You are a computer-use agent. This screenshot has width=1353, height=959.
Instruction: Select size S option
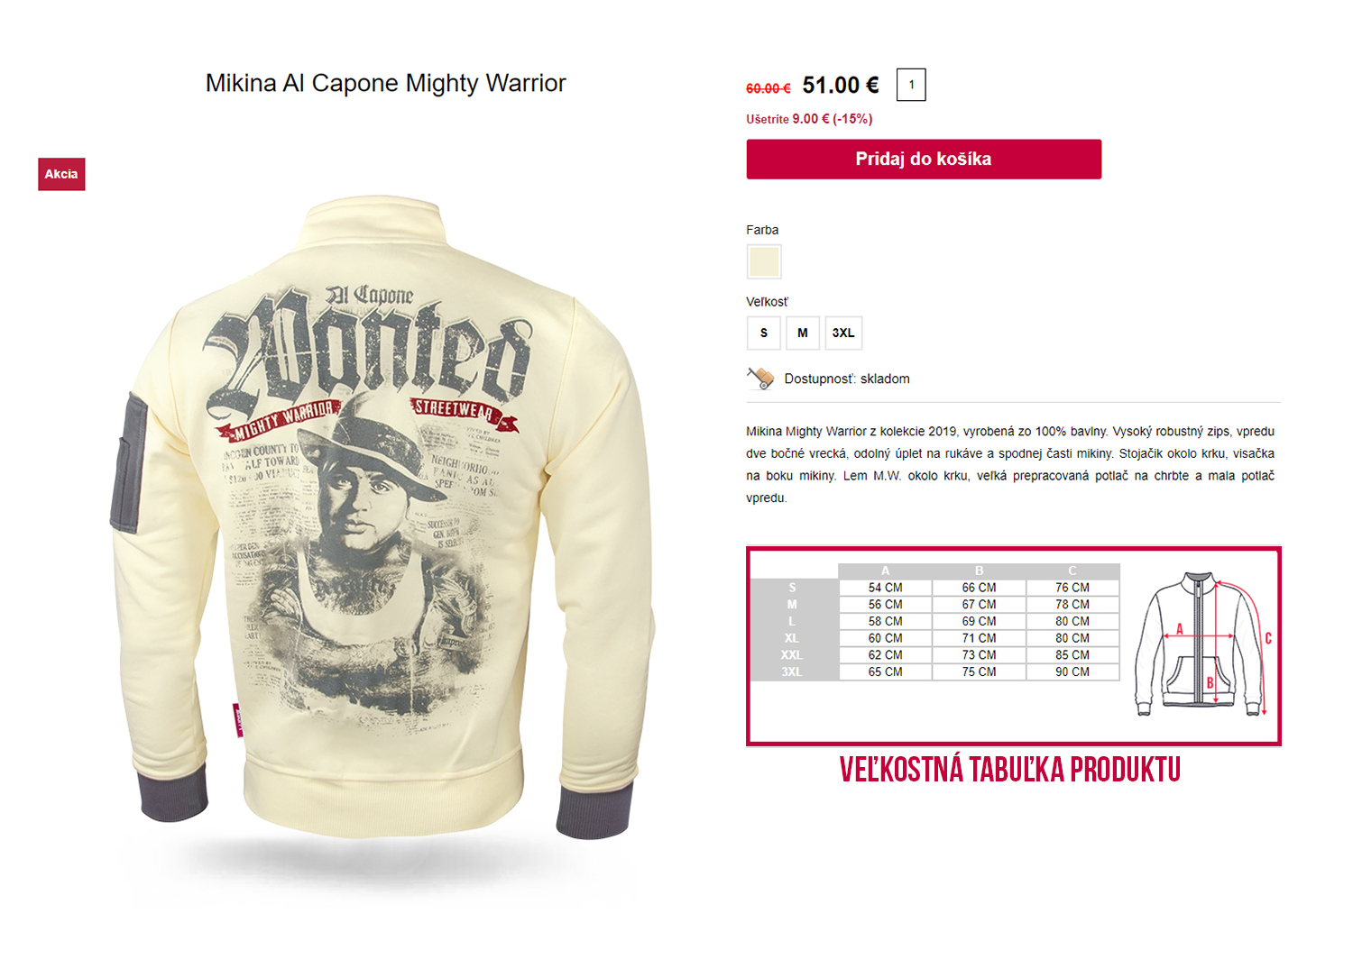[x=764, y=333]
